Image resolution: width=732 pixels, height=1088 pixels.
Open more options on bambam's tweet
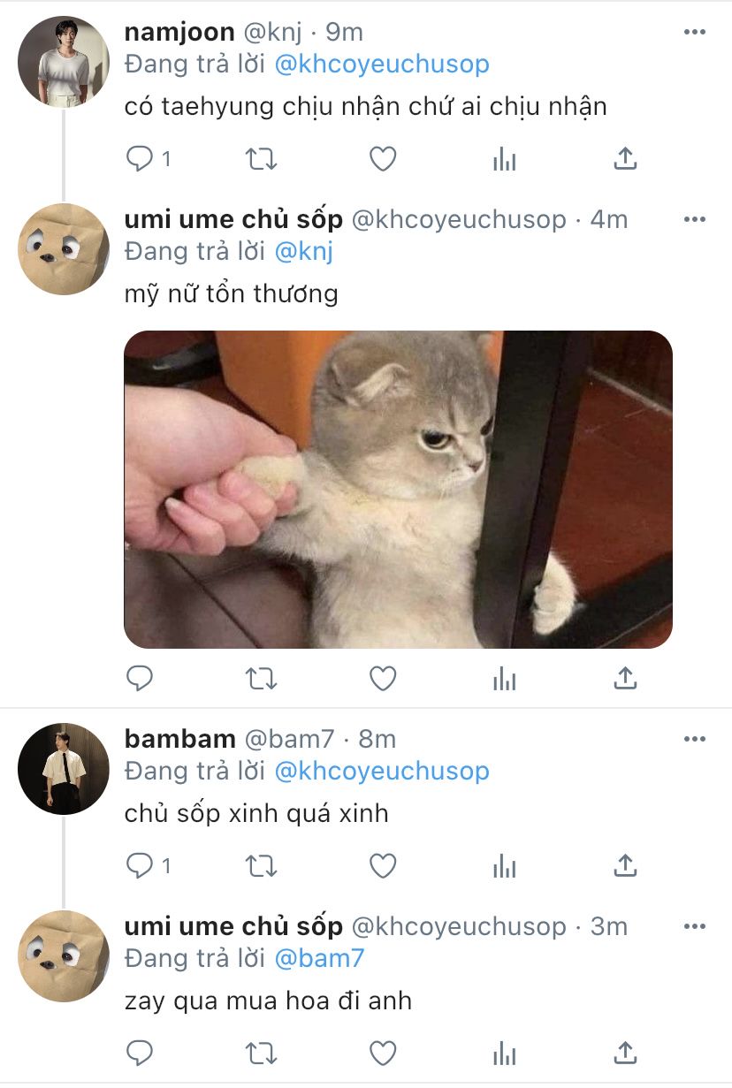[x=695, y=738]
